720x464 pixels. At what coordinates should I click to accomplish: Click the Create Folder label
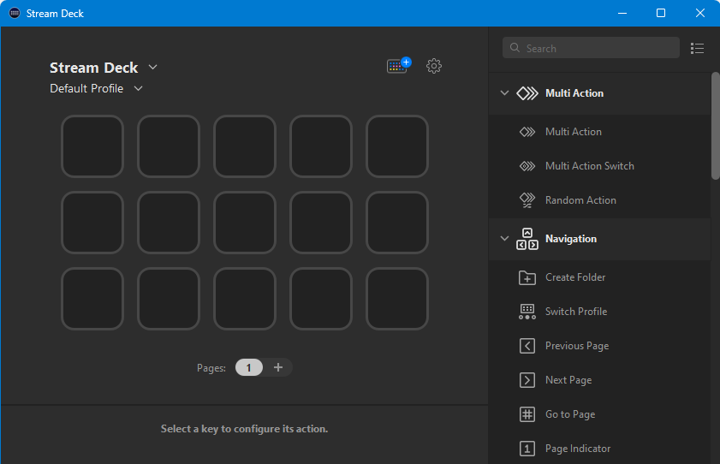(x=575, y=277)
